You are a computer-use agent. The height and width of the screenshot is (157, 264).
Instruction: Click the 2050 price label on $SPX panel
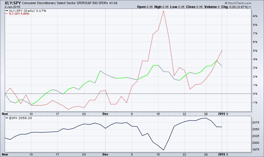pos(255,129)
